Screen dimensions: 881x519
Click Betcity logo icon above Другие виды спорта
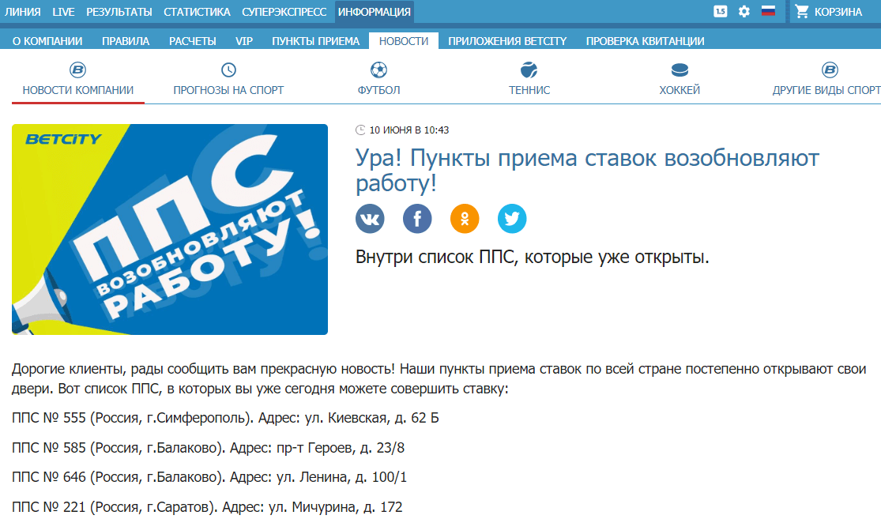tap(830, 70)
